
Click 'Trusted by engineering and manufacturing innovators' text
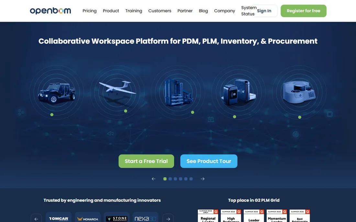pos(102,200)
